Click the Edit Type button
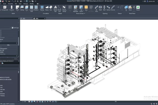This screenshot has width=158, height=105. pyautogui.click(x=15, y=28)
